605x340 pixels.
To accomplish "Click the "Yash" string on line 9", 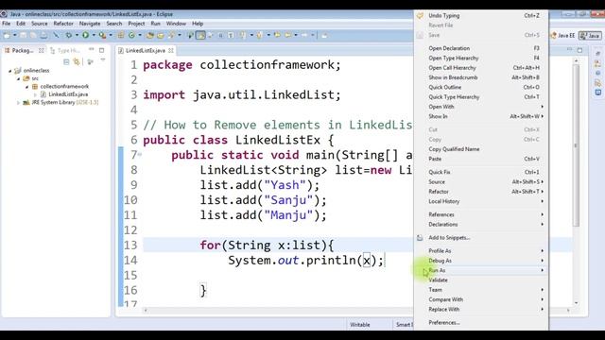I will click(x=285, y=185).
